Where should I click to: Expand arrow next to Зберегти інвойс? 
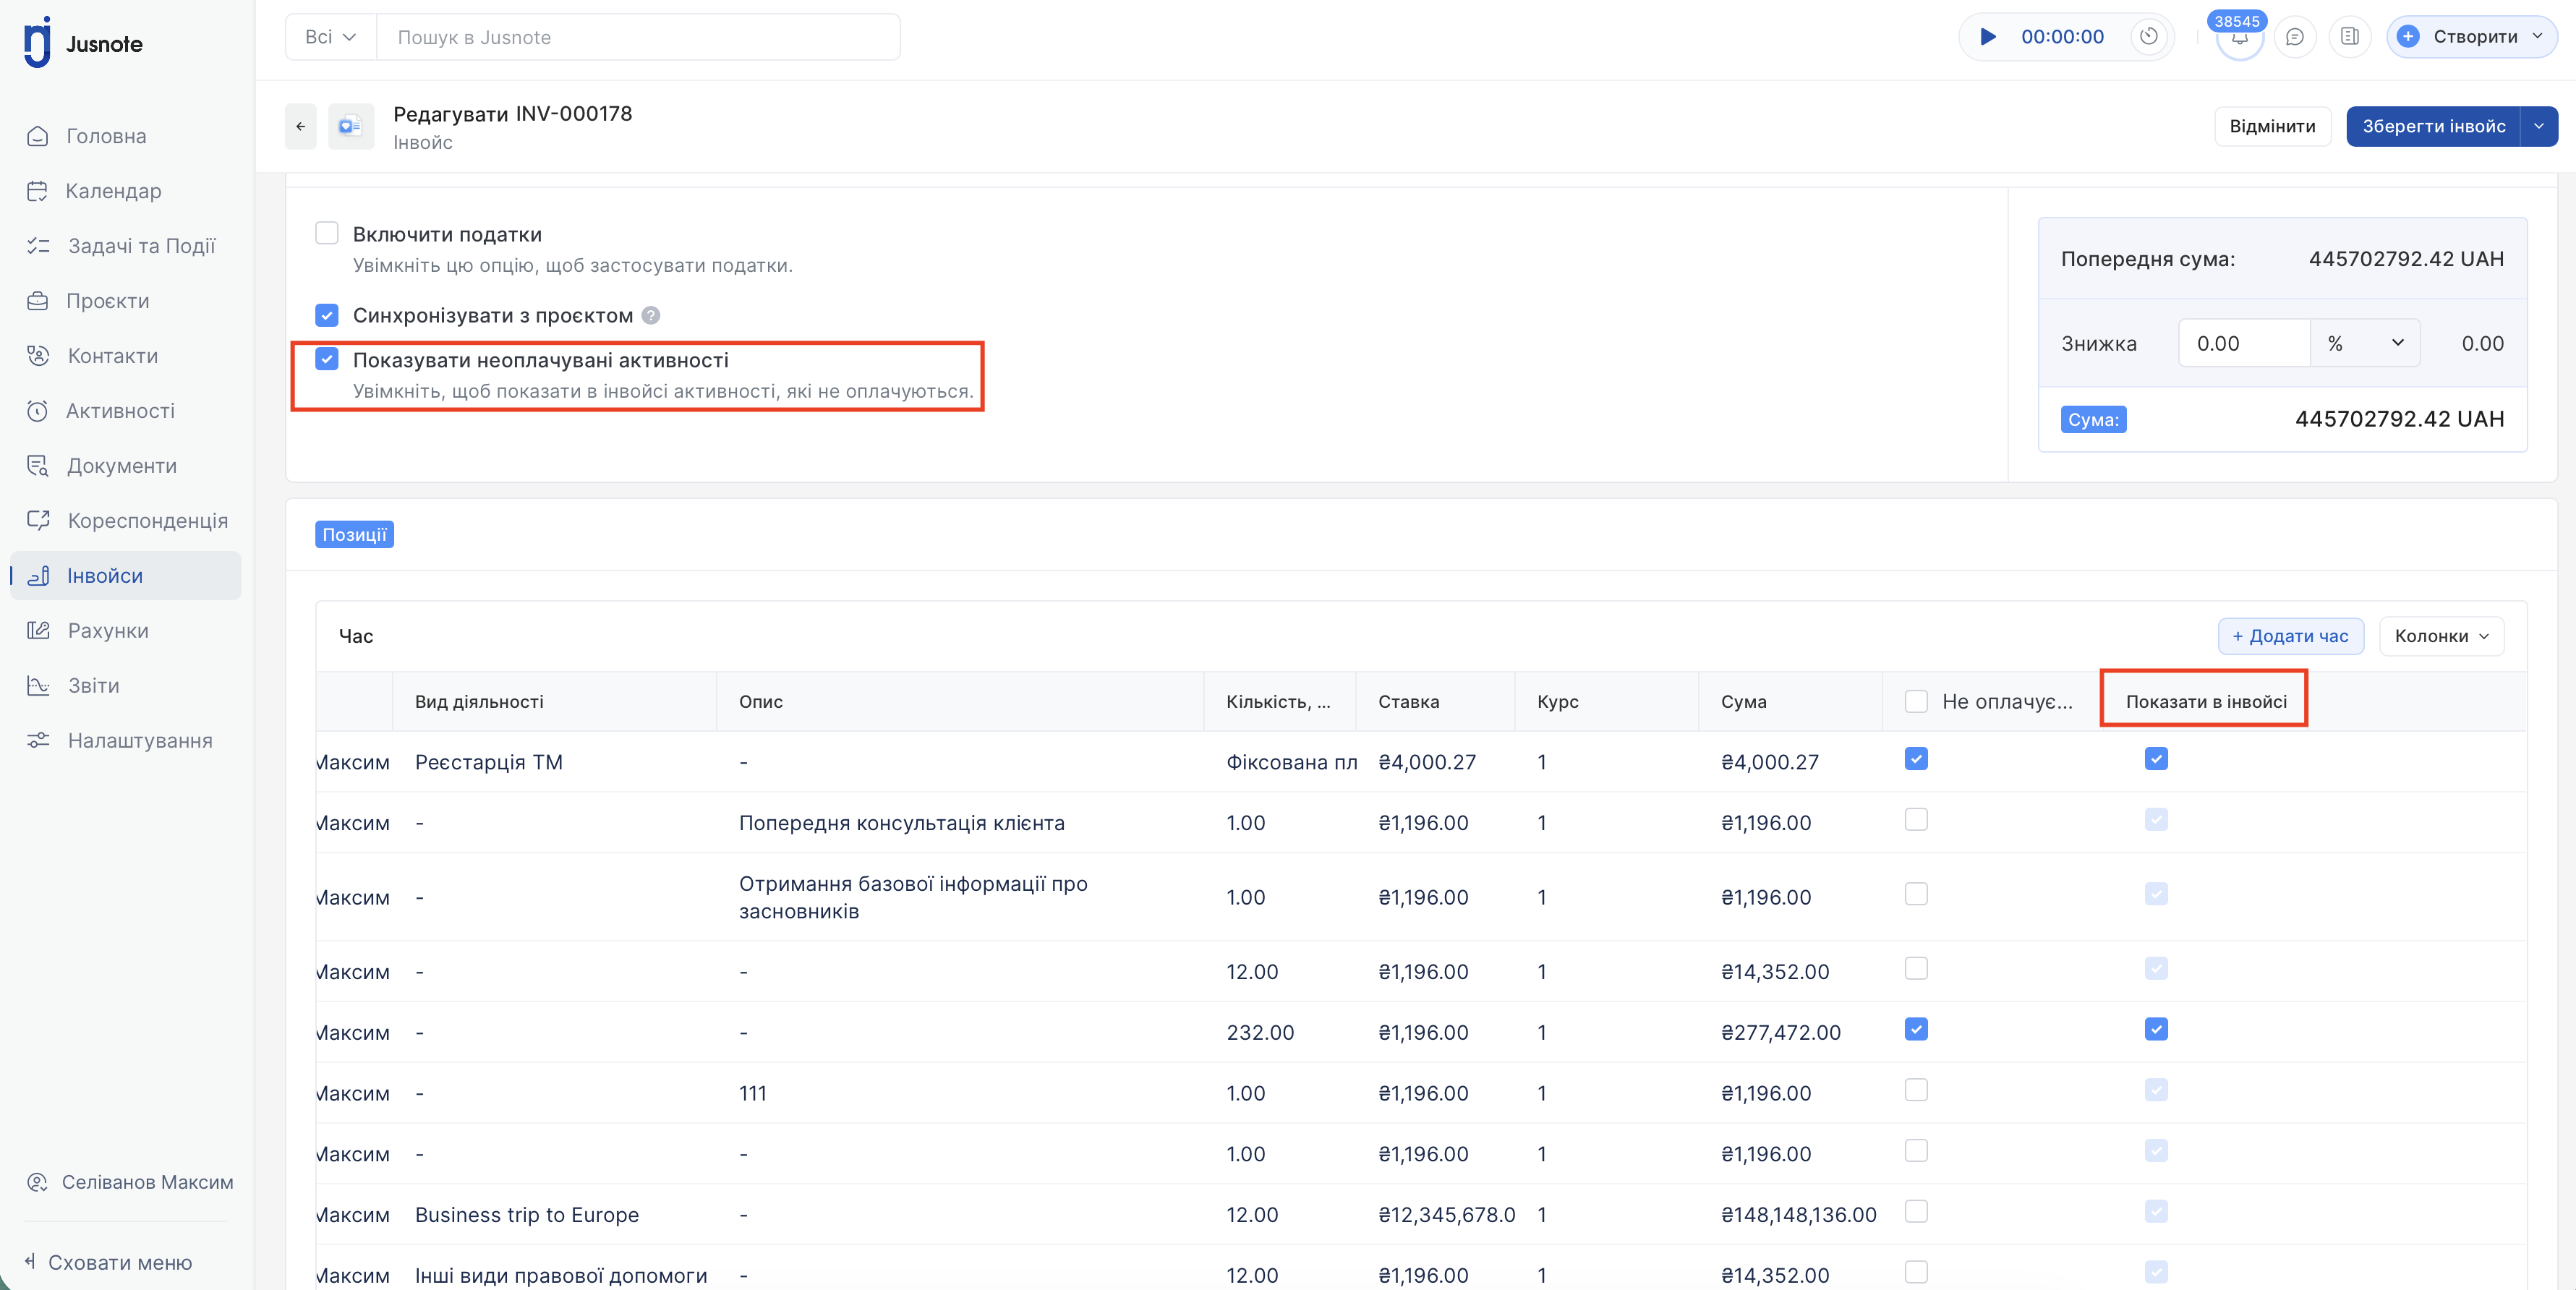point(2538,126)
